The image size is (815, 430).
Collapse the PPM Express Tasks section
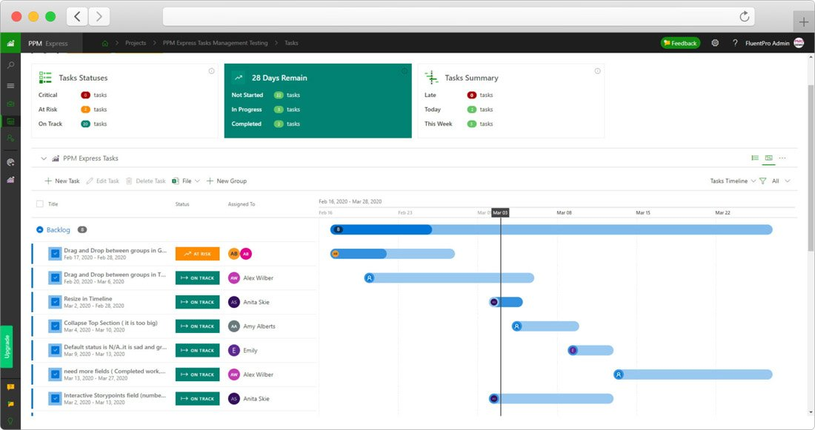(x=44, y=158)
